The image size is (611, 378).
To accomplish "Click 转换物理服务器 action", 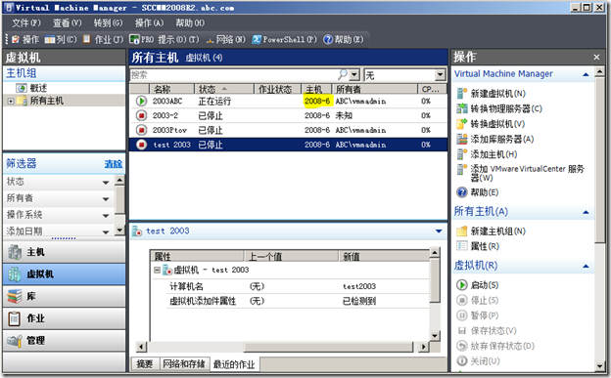I will point(499,108).
